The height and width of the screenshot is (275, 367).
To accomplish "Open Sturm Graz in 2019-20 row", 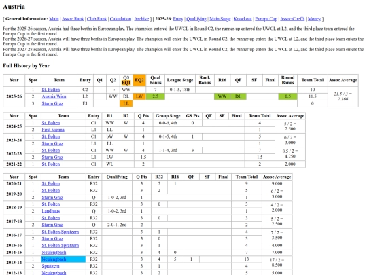I will coord(52,197).
